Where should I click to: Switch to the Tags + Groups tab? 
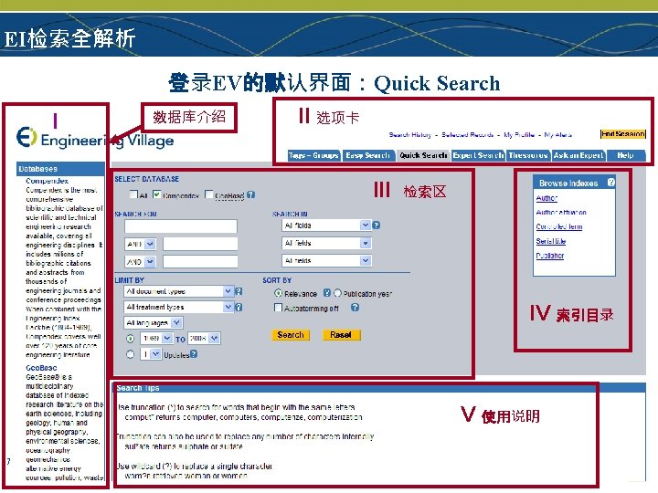tap(313, 155)
